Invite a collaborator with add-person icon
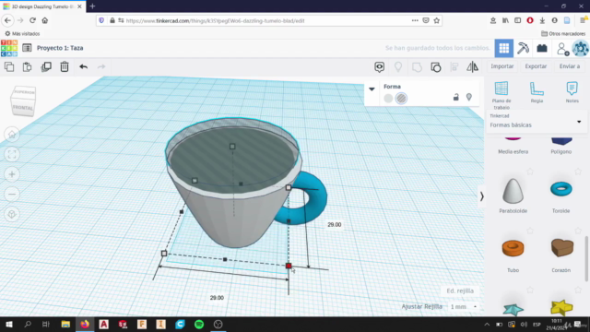 click(x=562, y=49)
